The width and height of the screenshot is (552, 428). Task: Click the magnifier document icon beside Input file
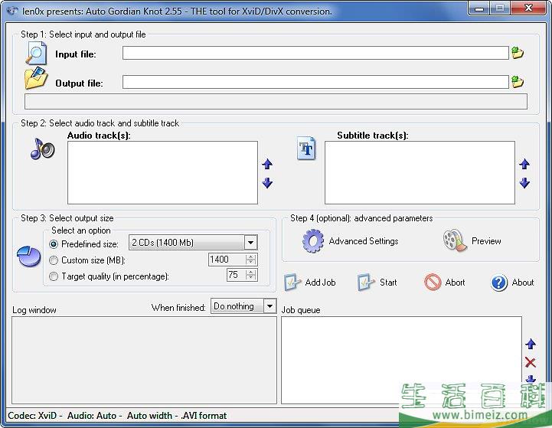(36, 54)
